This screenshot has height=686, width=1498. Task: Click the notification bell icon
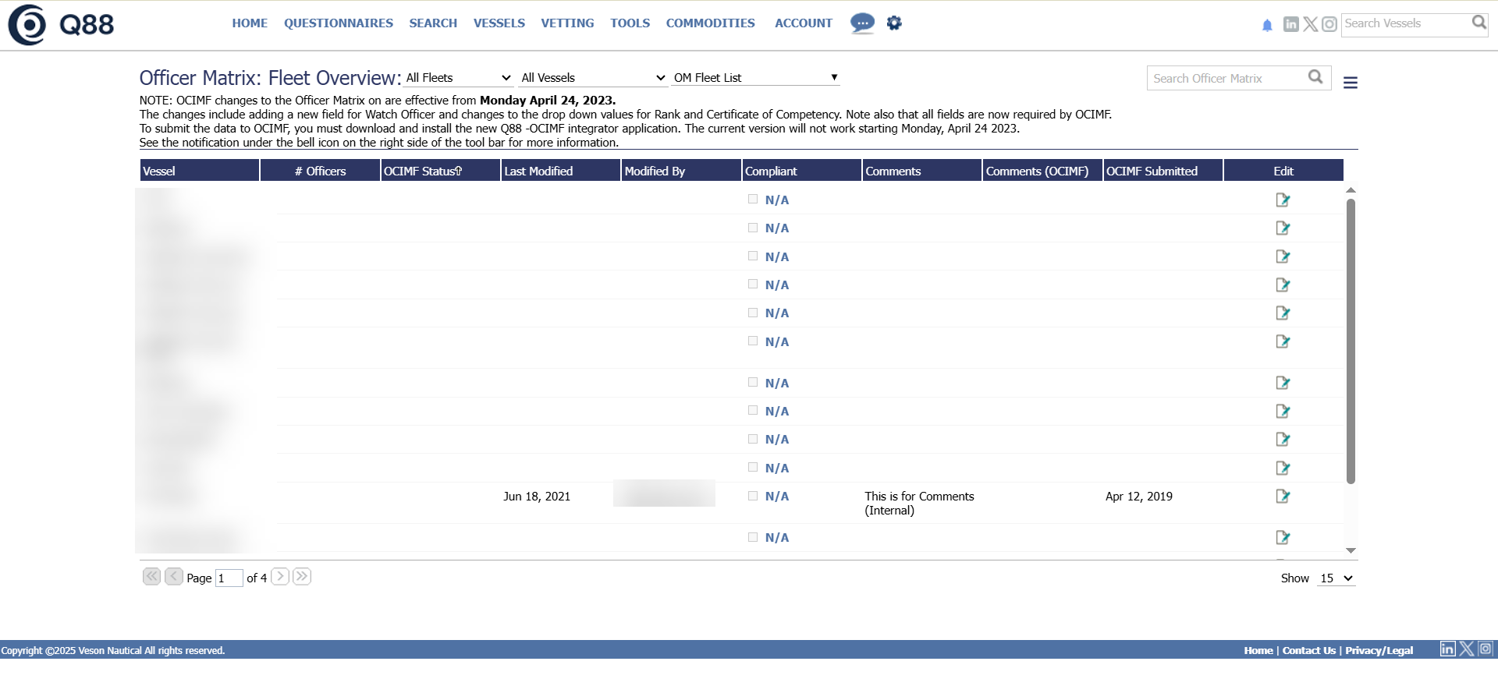1267,25
